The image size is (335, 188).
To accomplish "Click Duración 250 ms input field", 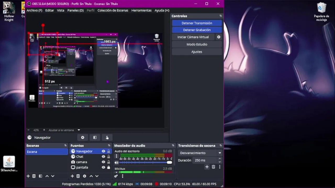I will [205, 160].
